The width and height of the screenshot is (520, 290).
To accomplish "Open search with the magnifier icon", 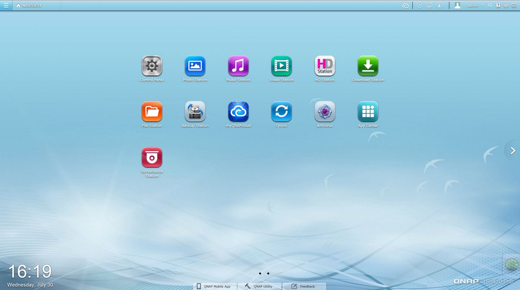I will (490, 6).
